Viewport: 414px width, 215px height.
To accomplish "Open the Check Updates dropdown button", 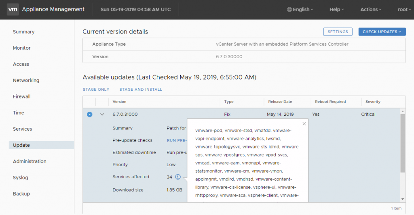I will 382,31.
